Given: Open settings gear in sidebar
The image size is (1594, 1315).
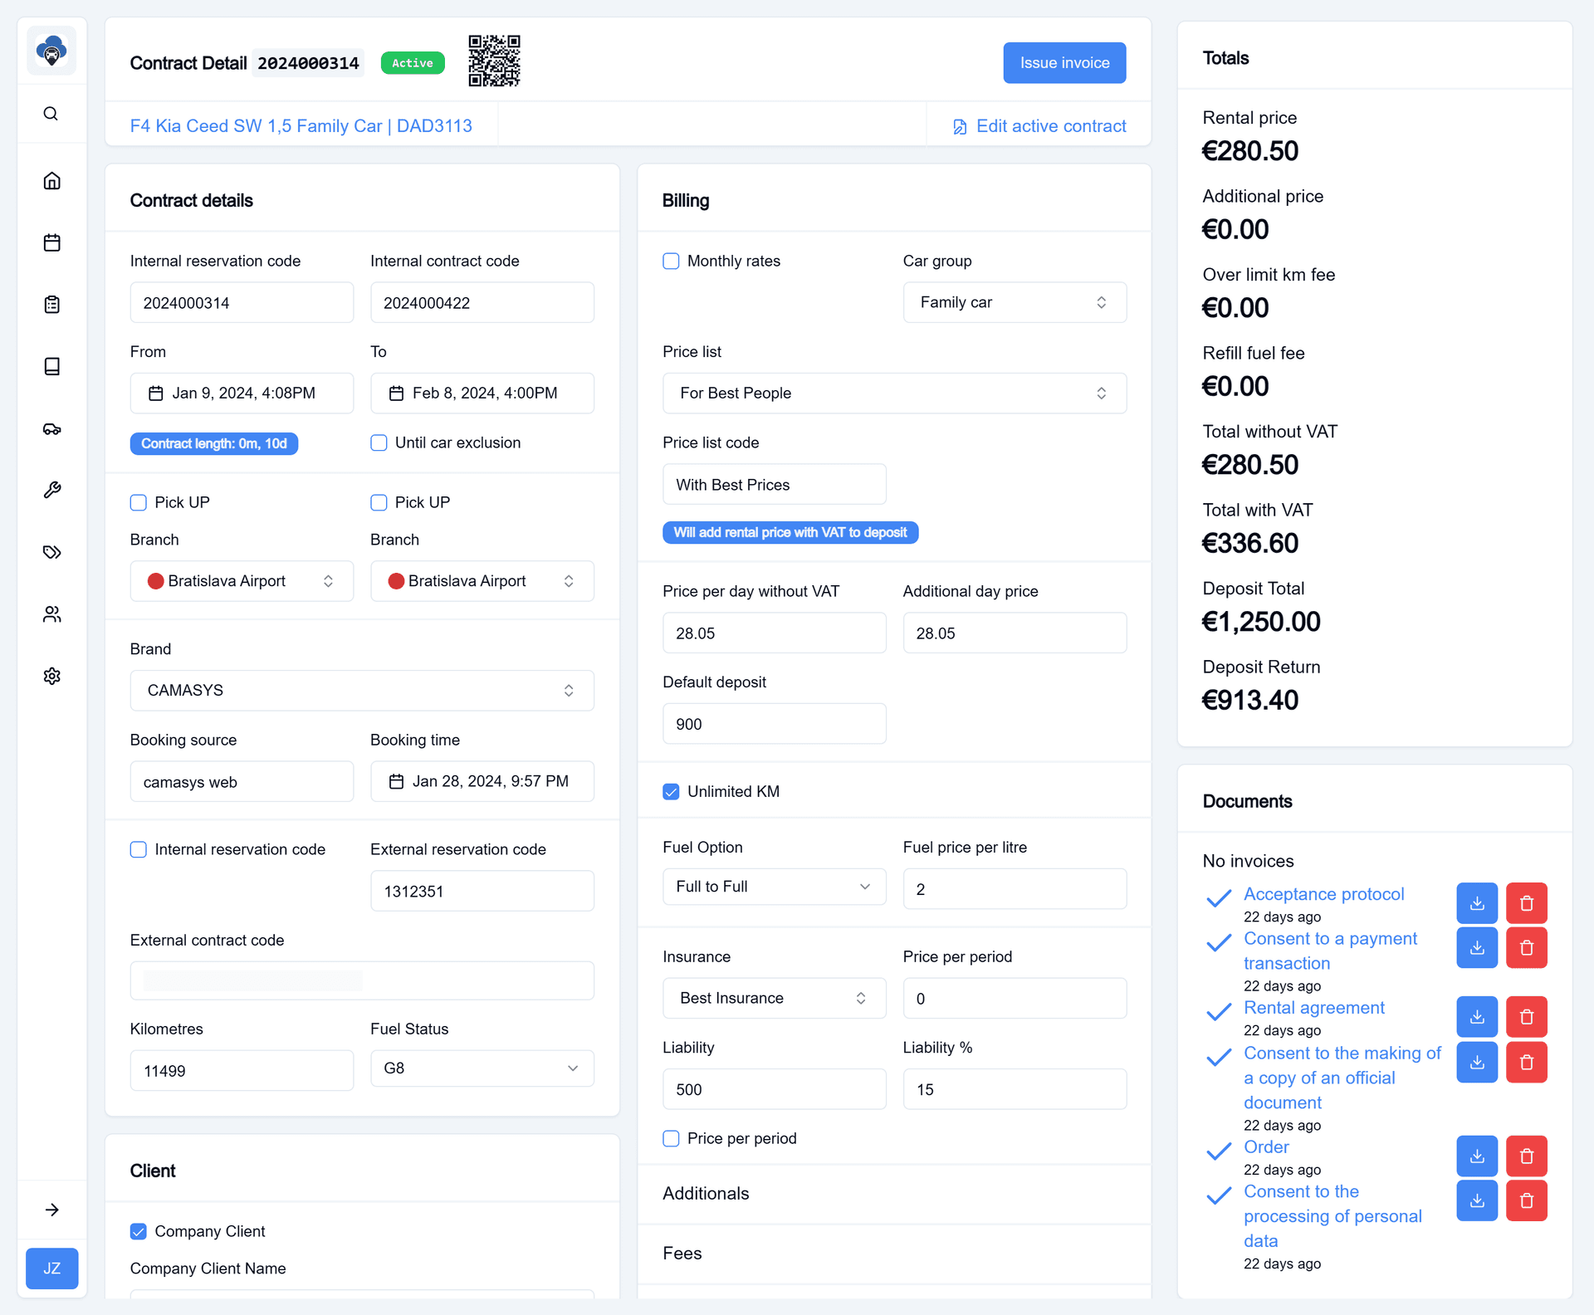Looking at the screenshot, I should [x=51, y=676].
